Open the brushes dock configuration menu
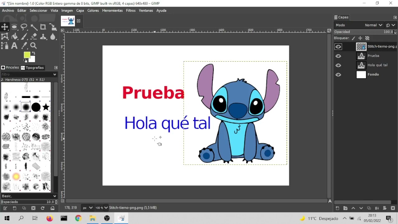The height and width of the screenshot is (224, 398). point(56,68)
